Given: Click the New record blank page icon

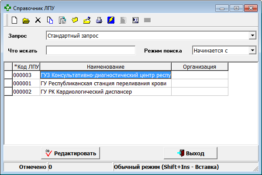Looking at the screenshot, I should pos(14,20).
